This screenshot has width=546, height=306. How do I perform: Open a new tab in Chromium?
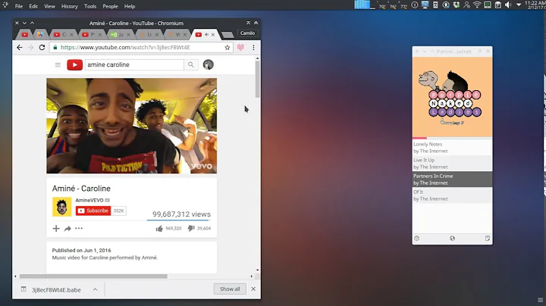pyautogui.click(x=227, y=34)
